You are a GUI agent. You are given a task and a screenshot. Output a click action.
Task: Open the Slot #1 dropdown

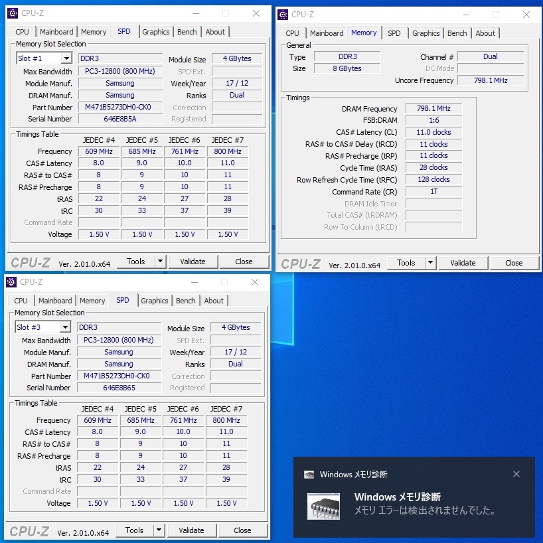[x=66, y=58]
